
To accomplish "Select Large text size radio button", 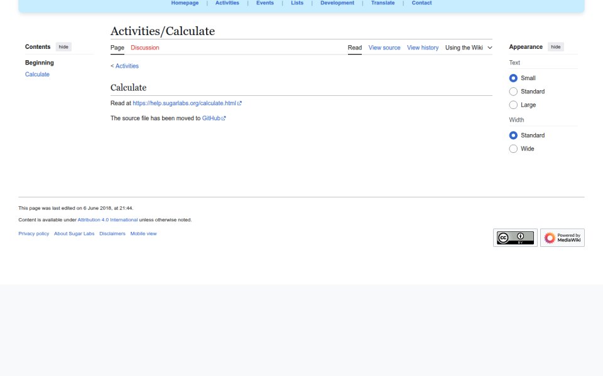I will coord(513,105).
